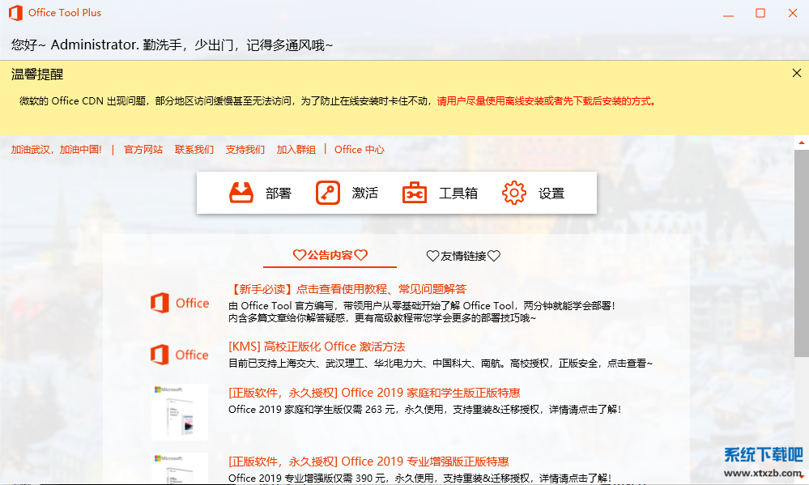Open 新手必读 tutorial announcement title

pyautogui.click(x=347, y=289)
